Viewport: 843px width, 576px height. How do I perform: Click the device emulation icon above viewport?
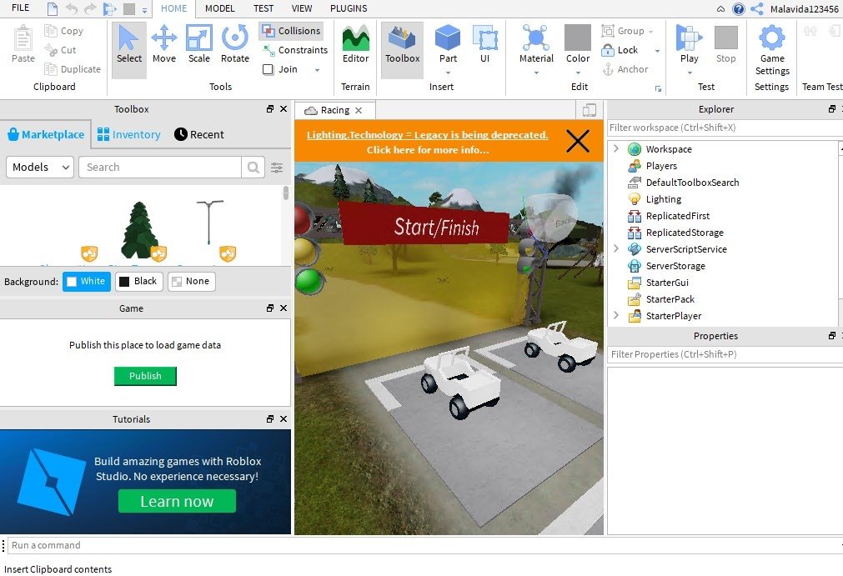click(590, 110)
